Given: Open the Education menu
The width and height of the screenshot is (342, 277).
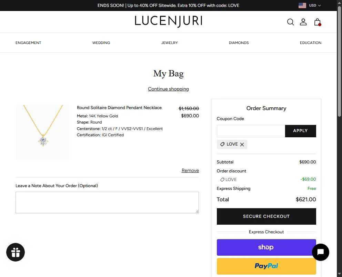Looking at the screenshot, I should (310, 43).
